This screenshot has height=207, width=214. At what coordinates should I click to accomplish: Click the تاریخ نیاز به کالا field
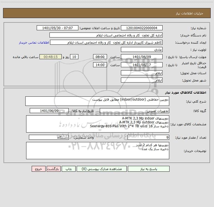click(49, 111)
